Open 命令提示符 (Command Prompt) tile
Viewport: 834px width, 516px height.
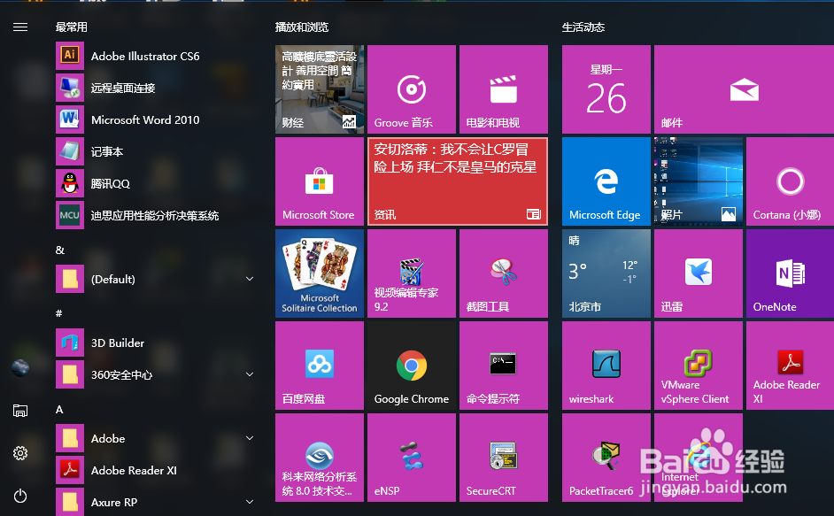click(x=504, y=366)
